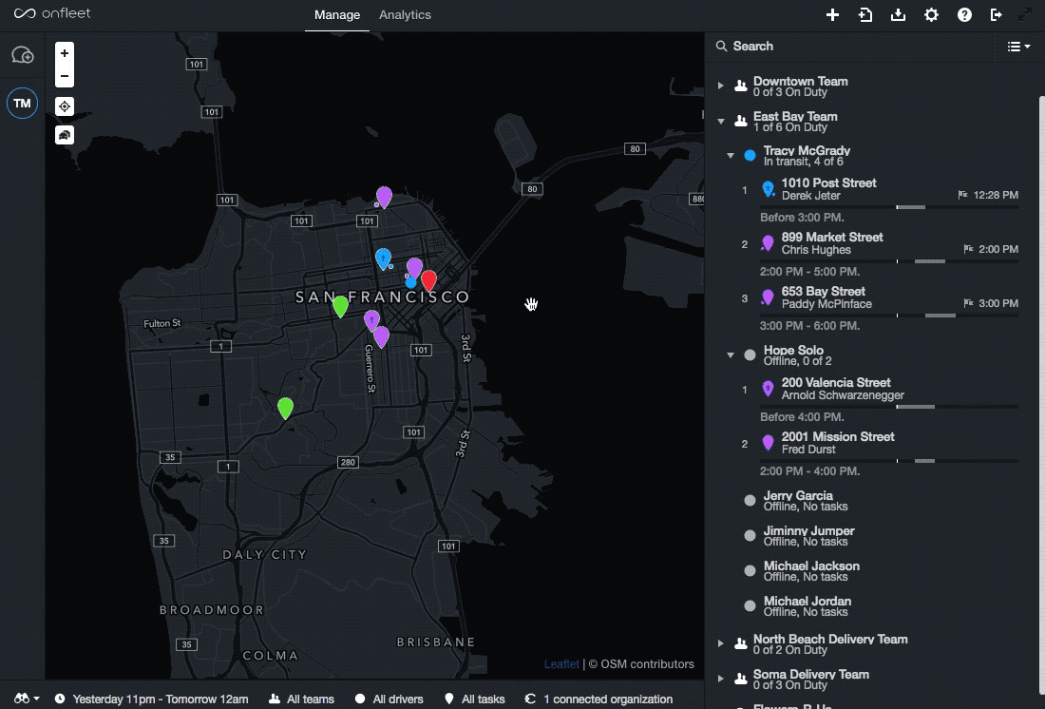
Task: Zoom out on the map
Action: click(65, 76)
